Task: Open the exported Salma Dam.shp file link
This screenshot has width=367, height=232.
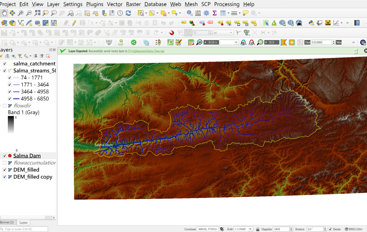Action: tap(146, 51)
